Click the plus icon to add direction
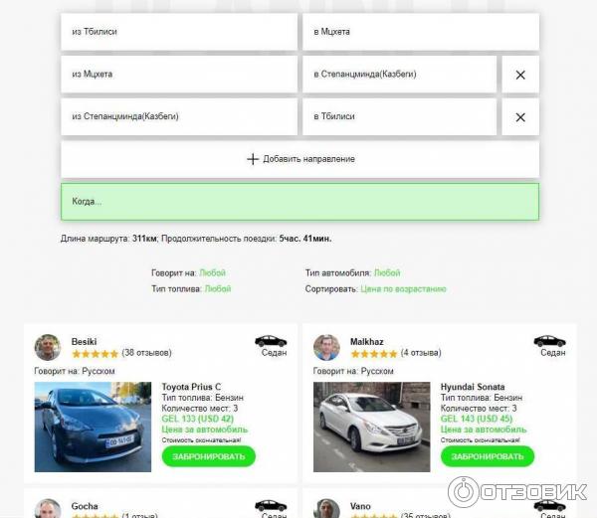597x518 pixels. pyautogui.click(x=253, y=159)
